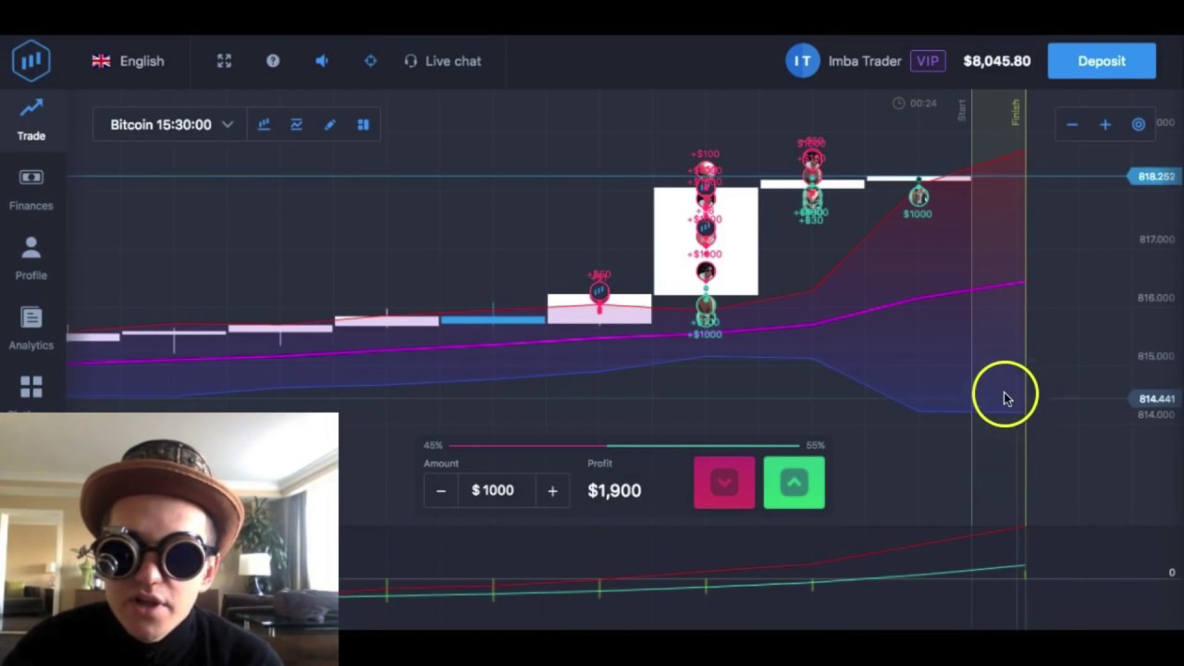Viewport: 1184px width, 666px height.
Task: Click the crosshair target icon in header
Action: (370, 61)
